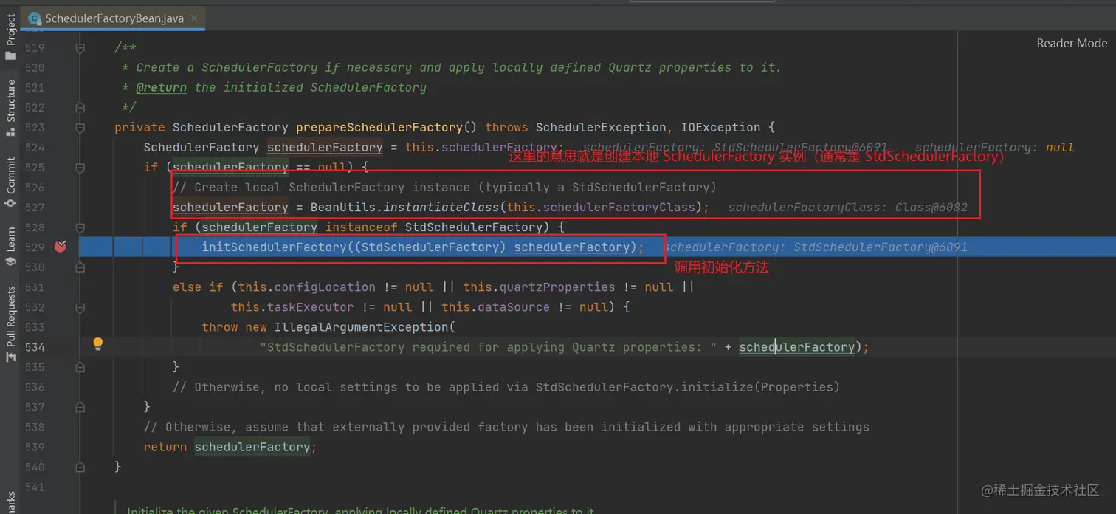Image resolution: width=1116 pixels, height=514 pixels.
Task: Open the Commit tool window
Action: pos(10,182)
